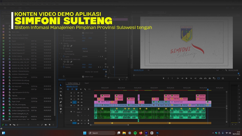Viewport: 242px width, 136px height.
Task: Open Spotify from the taskbar
Action: [x=135, y=133]
